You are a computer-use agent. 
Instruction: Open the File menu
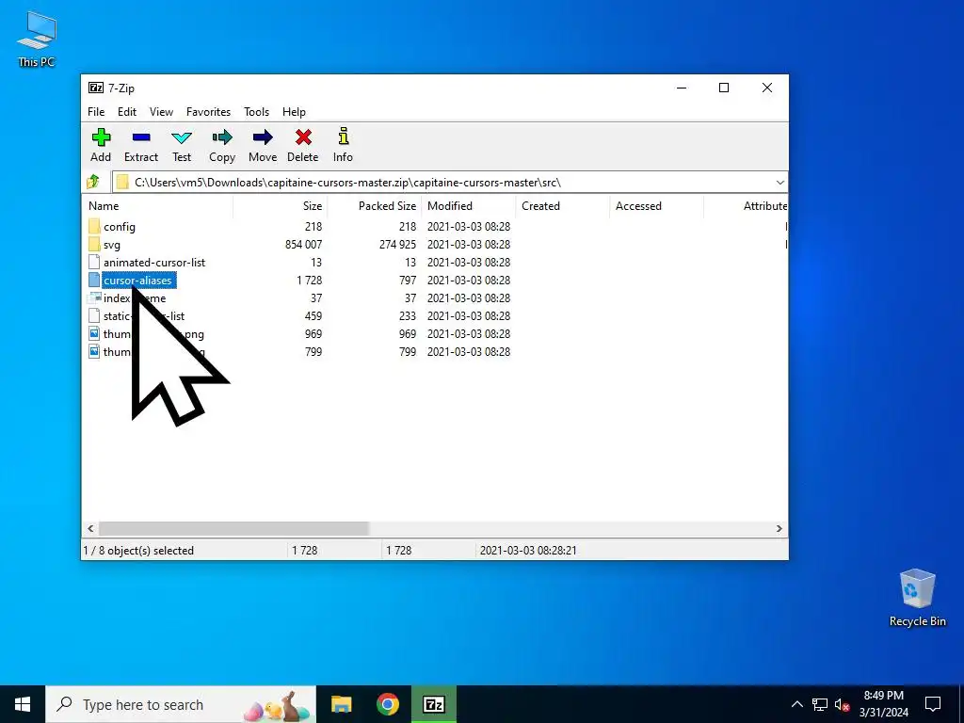(x=96, y=112)
